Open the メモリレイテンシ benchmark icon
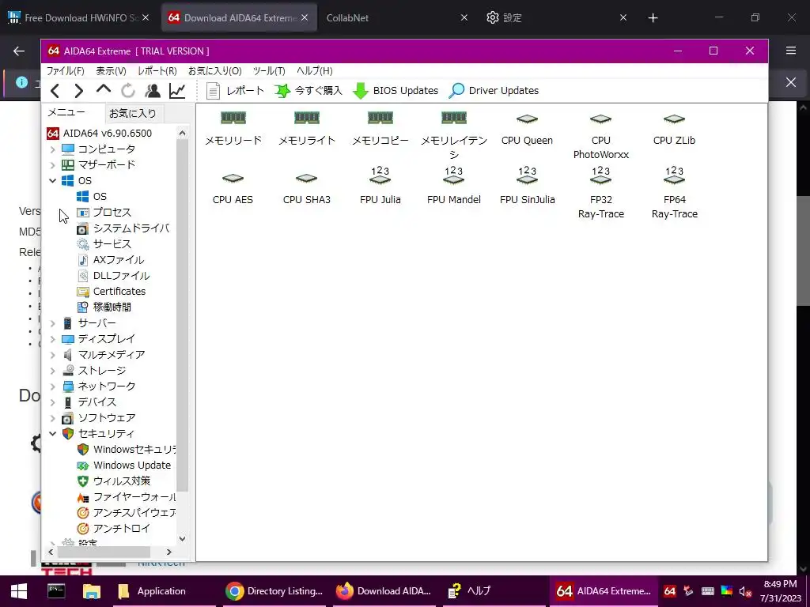Image resolution: width=810 pixels, height=607 pixels. coord(453,134)
